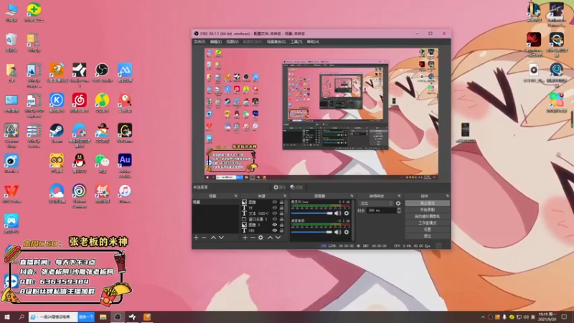Image resolution: width=574 pixels, height=323 pixels.
Task: Open 设置 in controls panel
Action: (427, 229)
